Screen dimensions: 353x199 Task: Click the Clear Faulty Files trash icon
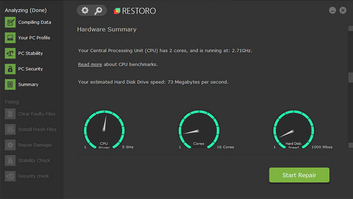(10, 114)
